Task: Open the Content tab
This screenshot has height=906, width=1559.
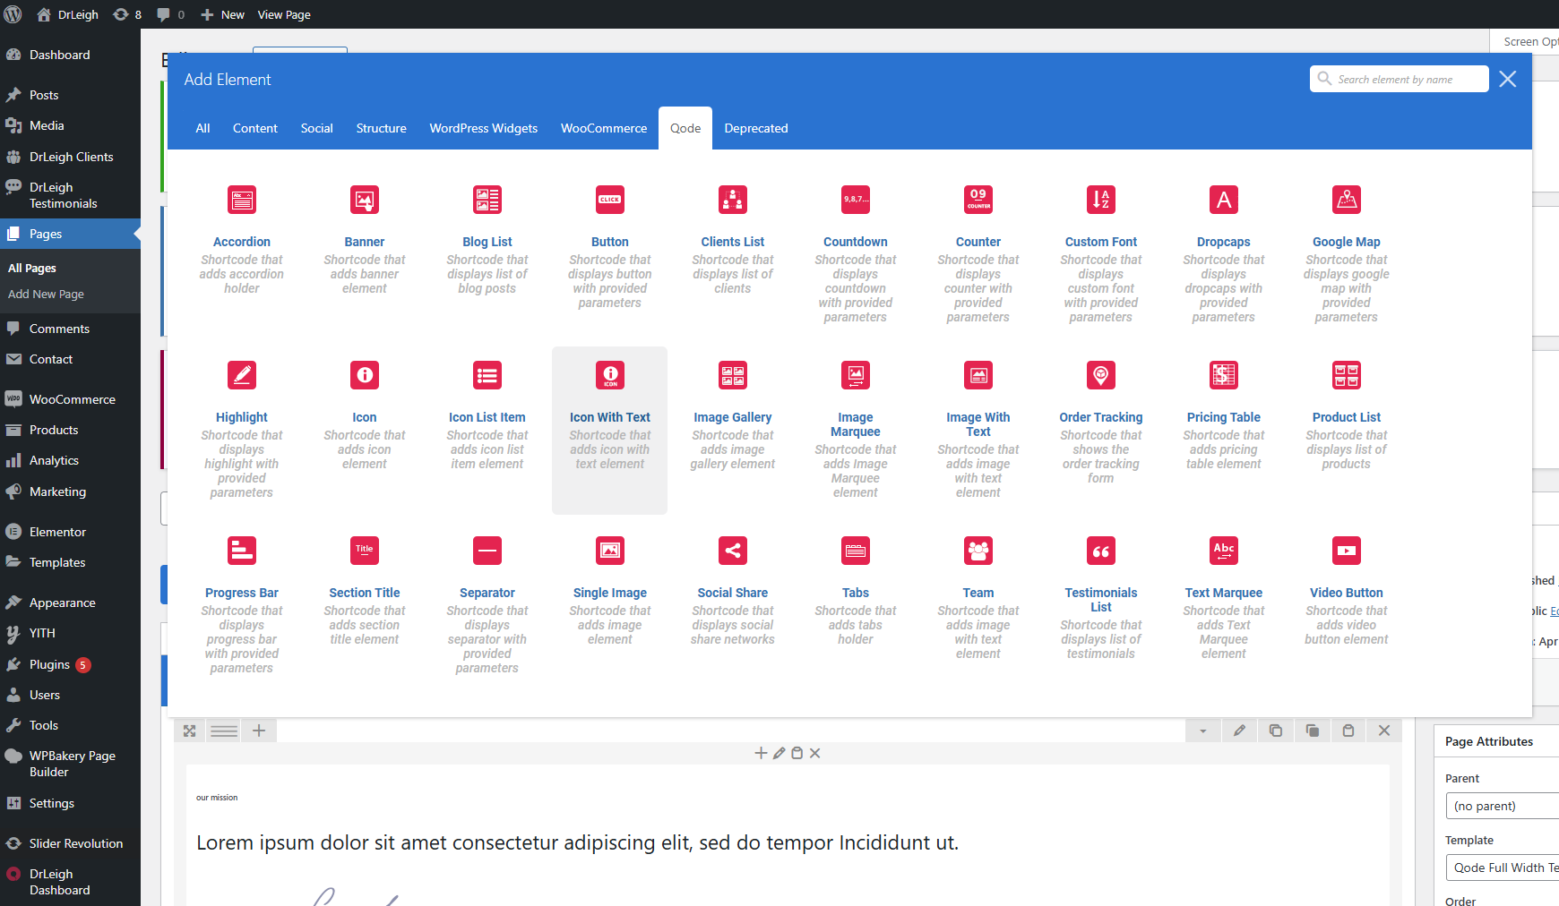Action: [255, 128]
